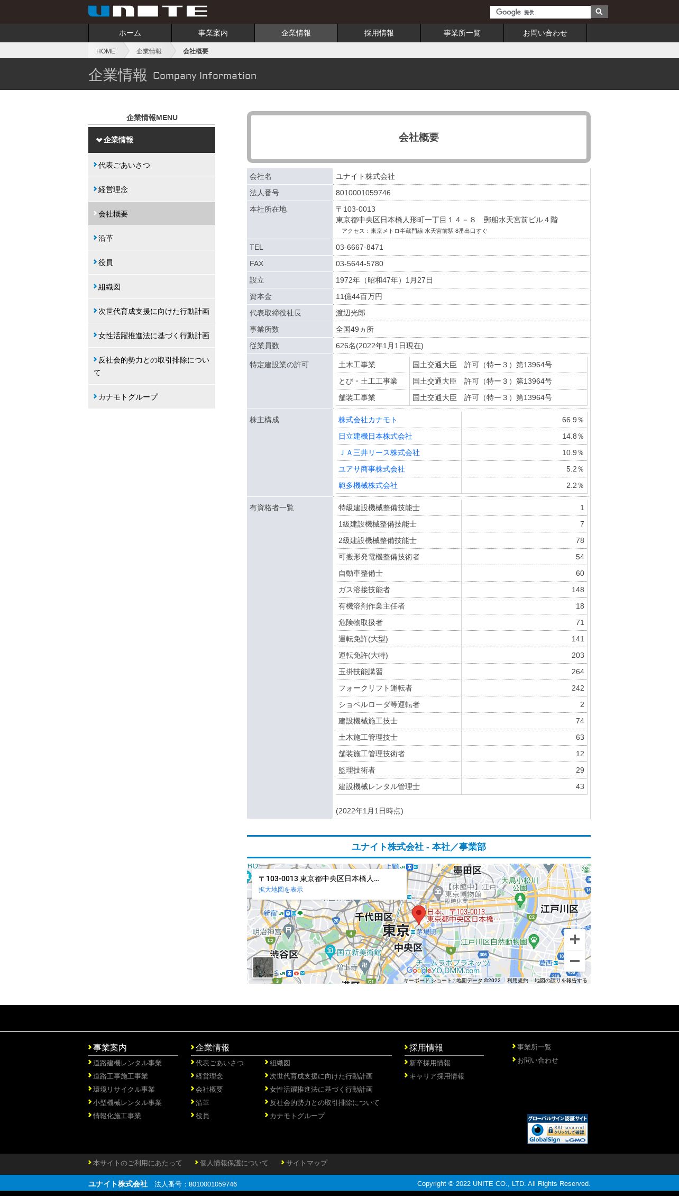Open footer link 環境リサイクル事業
This screenshot has height=1196, width=679.
coord(124,1089)
